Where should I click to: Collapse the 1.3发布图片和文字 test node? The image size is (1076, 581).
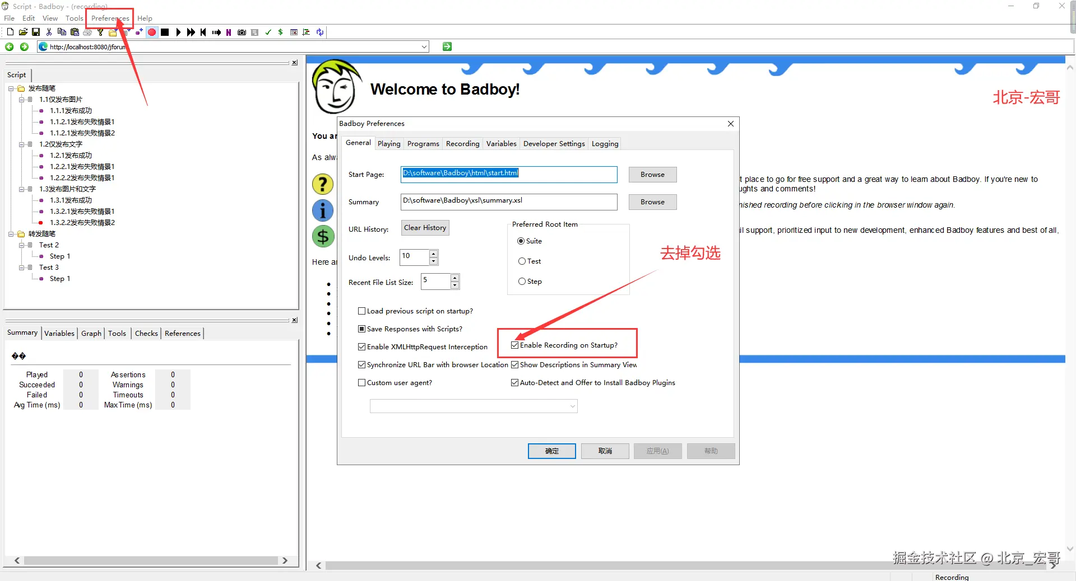coord(22,189)
